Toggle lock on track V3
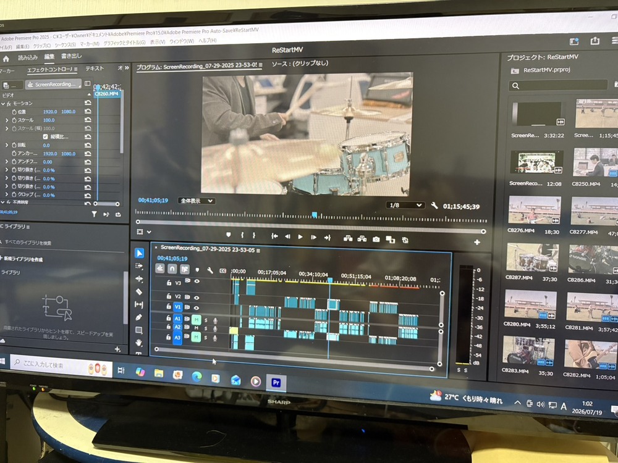Viewport: 618px width, 463px height. 169,282
